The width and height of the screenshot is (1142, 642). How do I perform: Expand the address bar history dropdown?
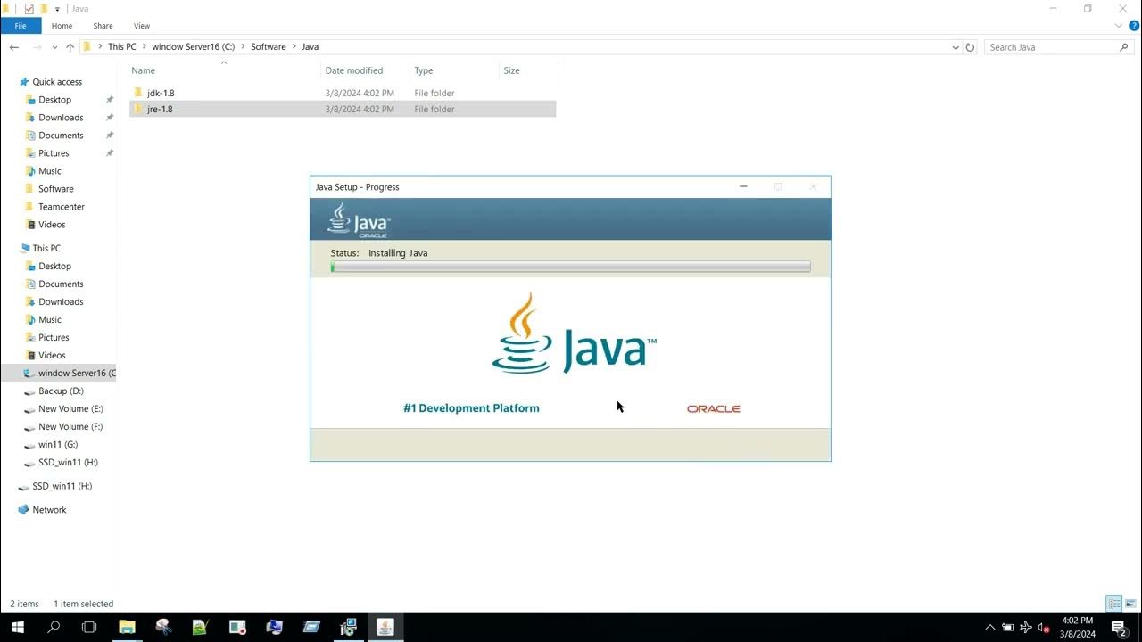[x=956, y=47]
